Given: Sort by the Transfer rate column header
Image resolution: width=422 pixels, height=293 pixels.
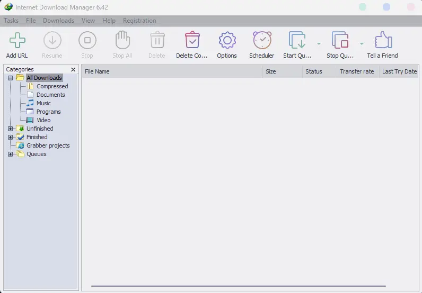Looking at the screenshot, I should (358, 71).
